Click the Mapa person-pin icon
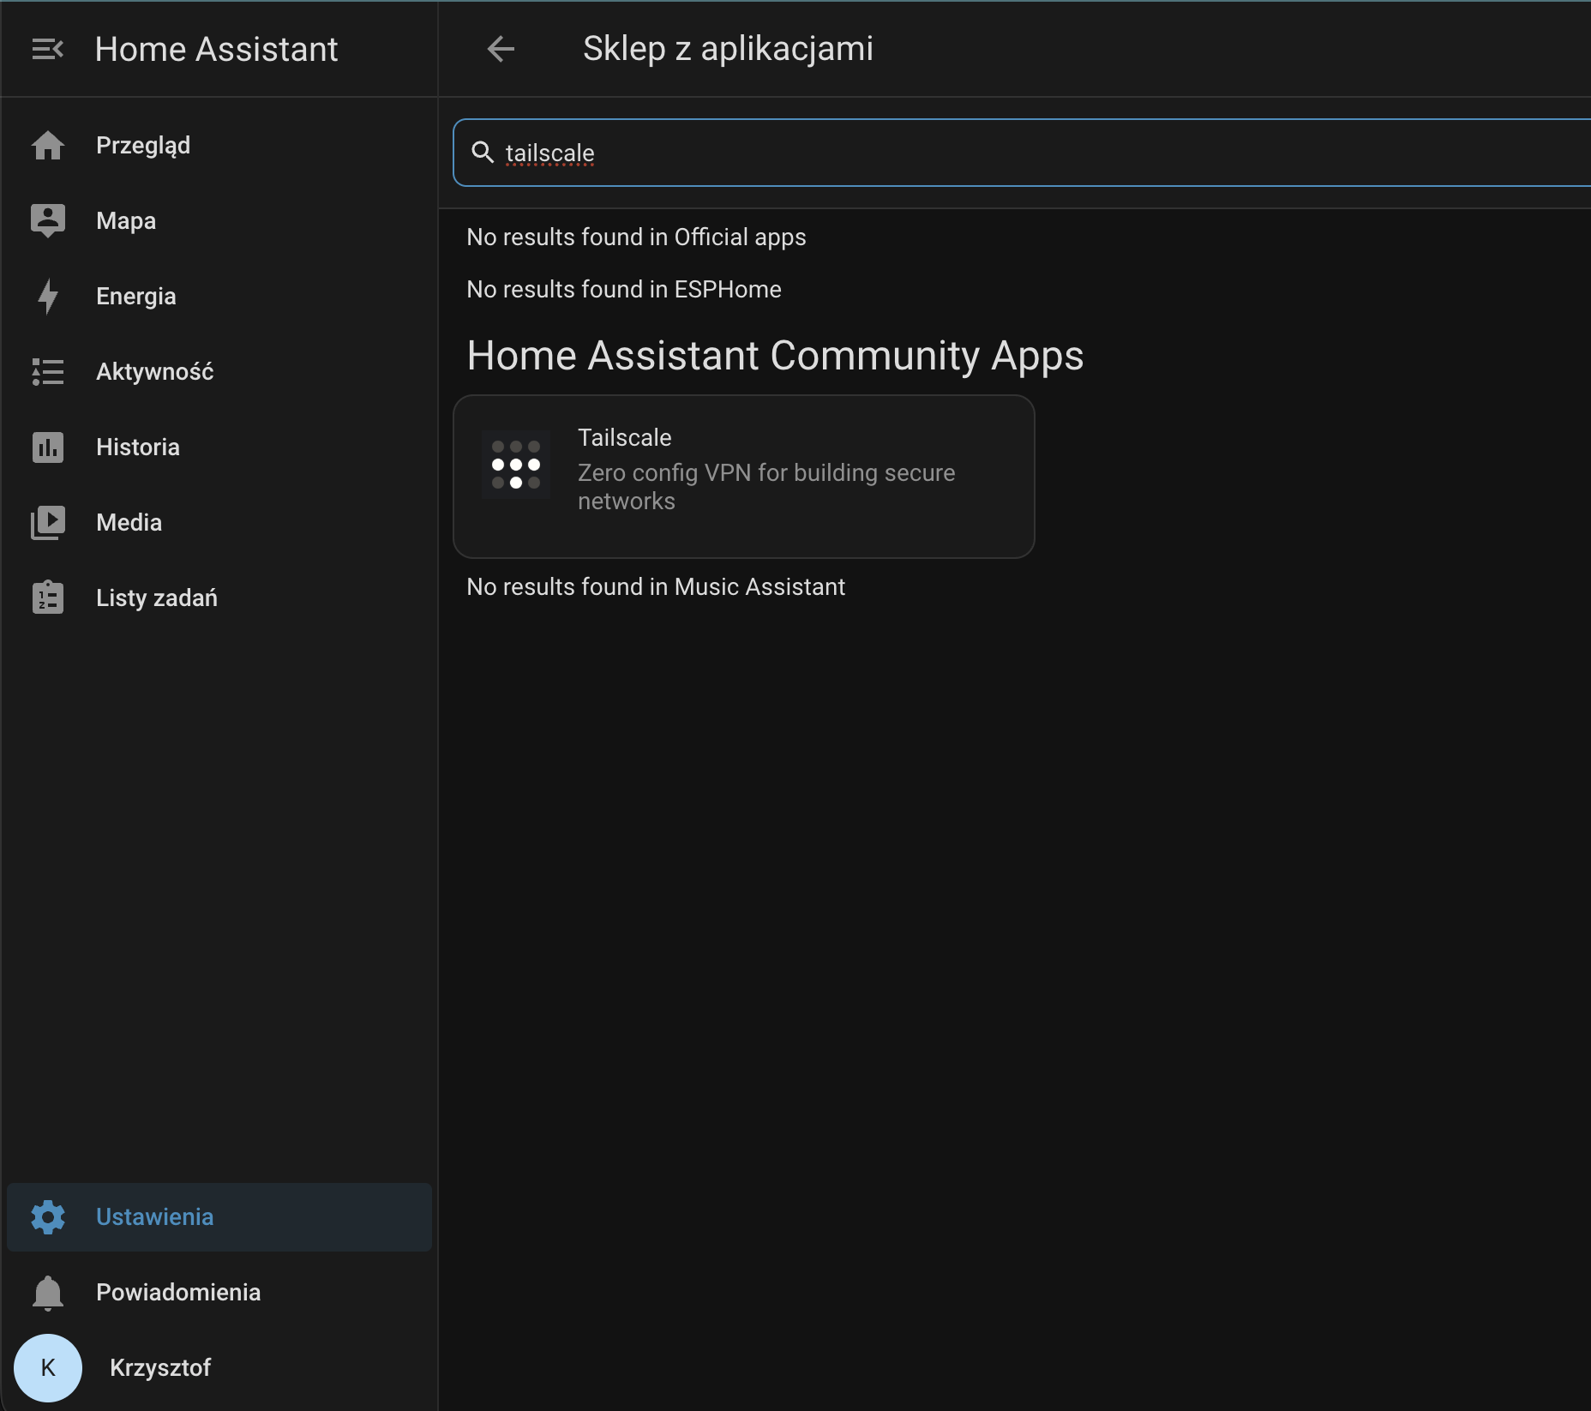 48,221
